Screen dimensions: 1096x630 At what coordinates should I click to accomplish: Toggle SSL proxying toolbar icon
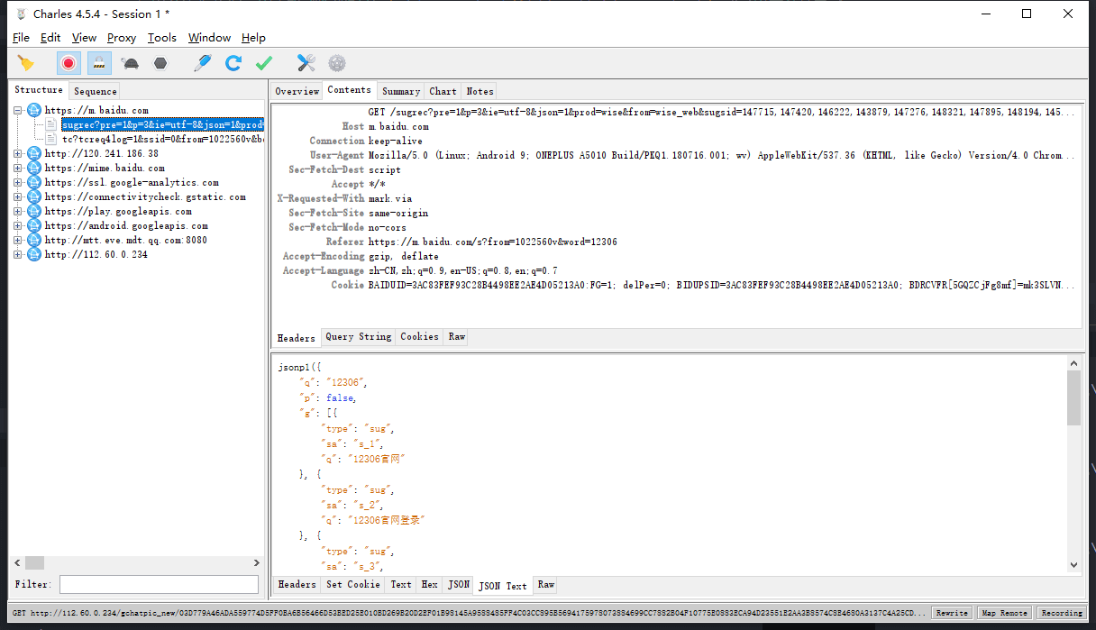pos(99,63)
